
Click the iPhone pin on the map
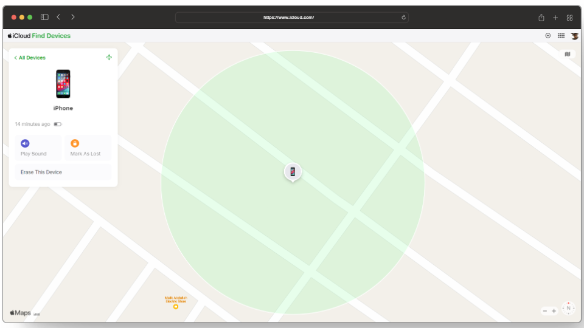click(x=293, y=172)
